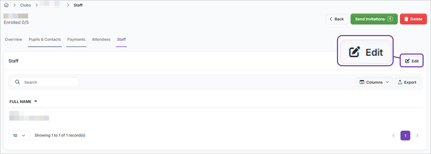
Task: Click inside the Search field
Action: pos(45,82)
